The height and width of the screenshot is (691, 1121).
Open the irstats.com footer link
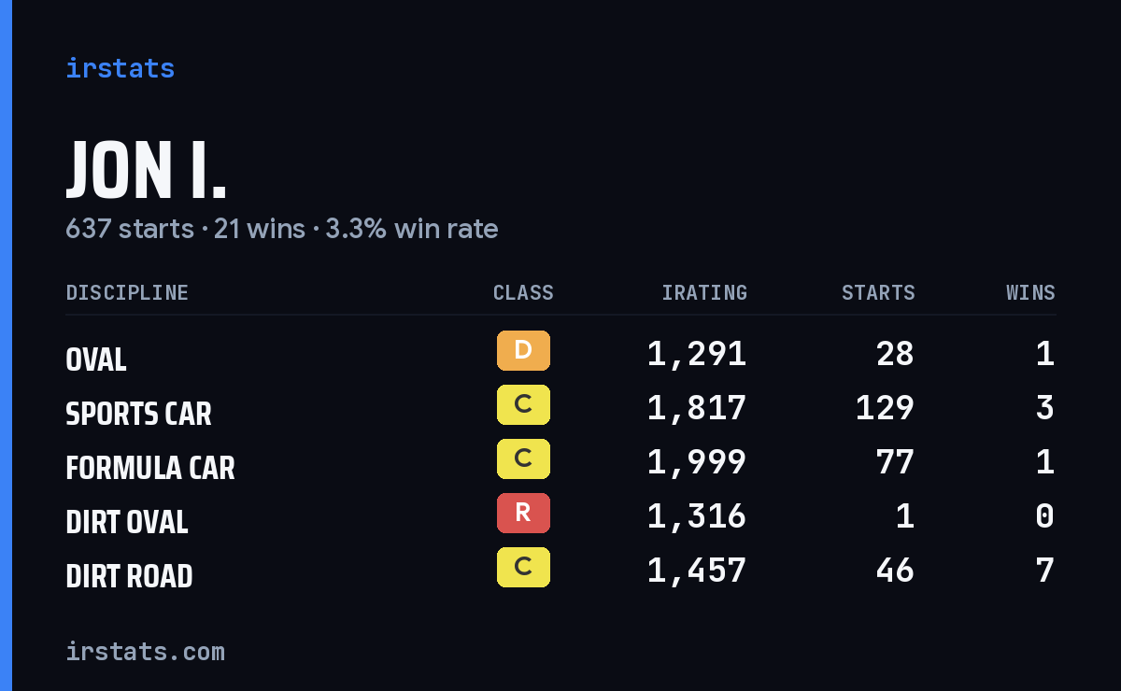(x=146, y=651)
